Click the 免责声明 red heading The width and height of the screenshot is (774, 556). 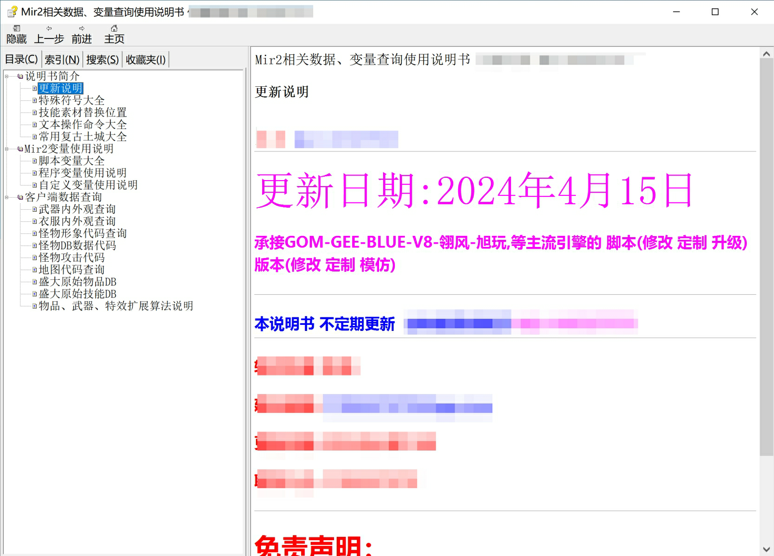(x=314, y=546)
